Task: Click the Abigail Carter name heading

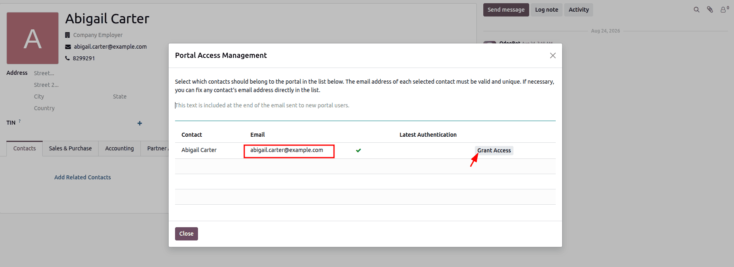Action: tap(107, 18)
